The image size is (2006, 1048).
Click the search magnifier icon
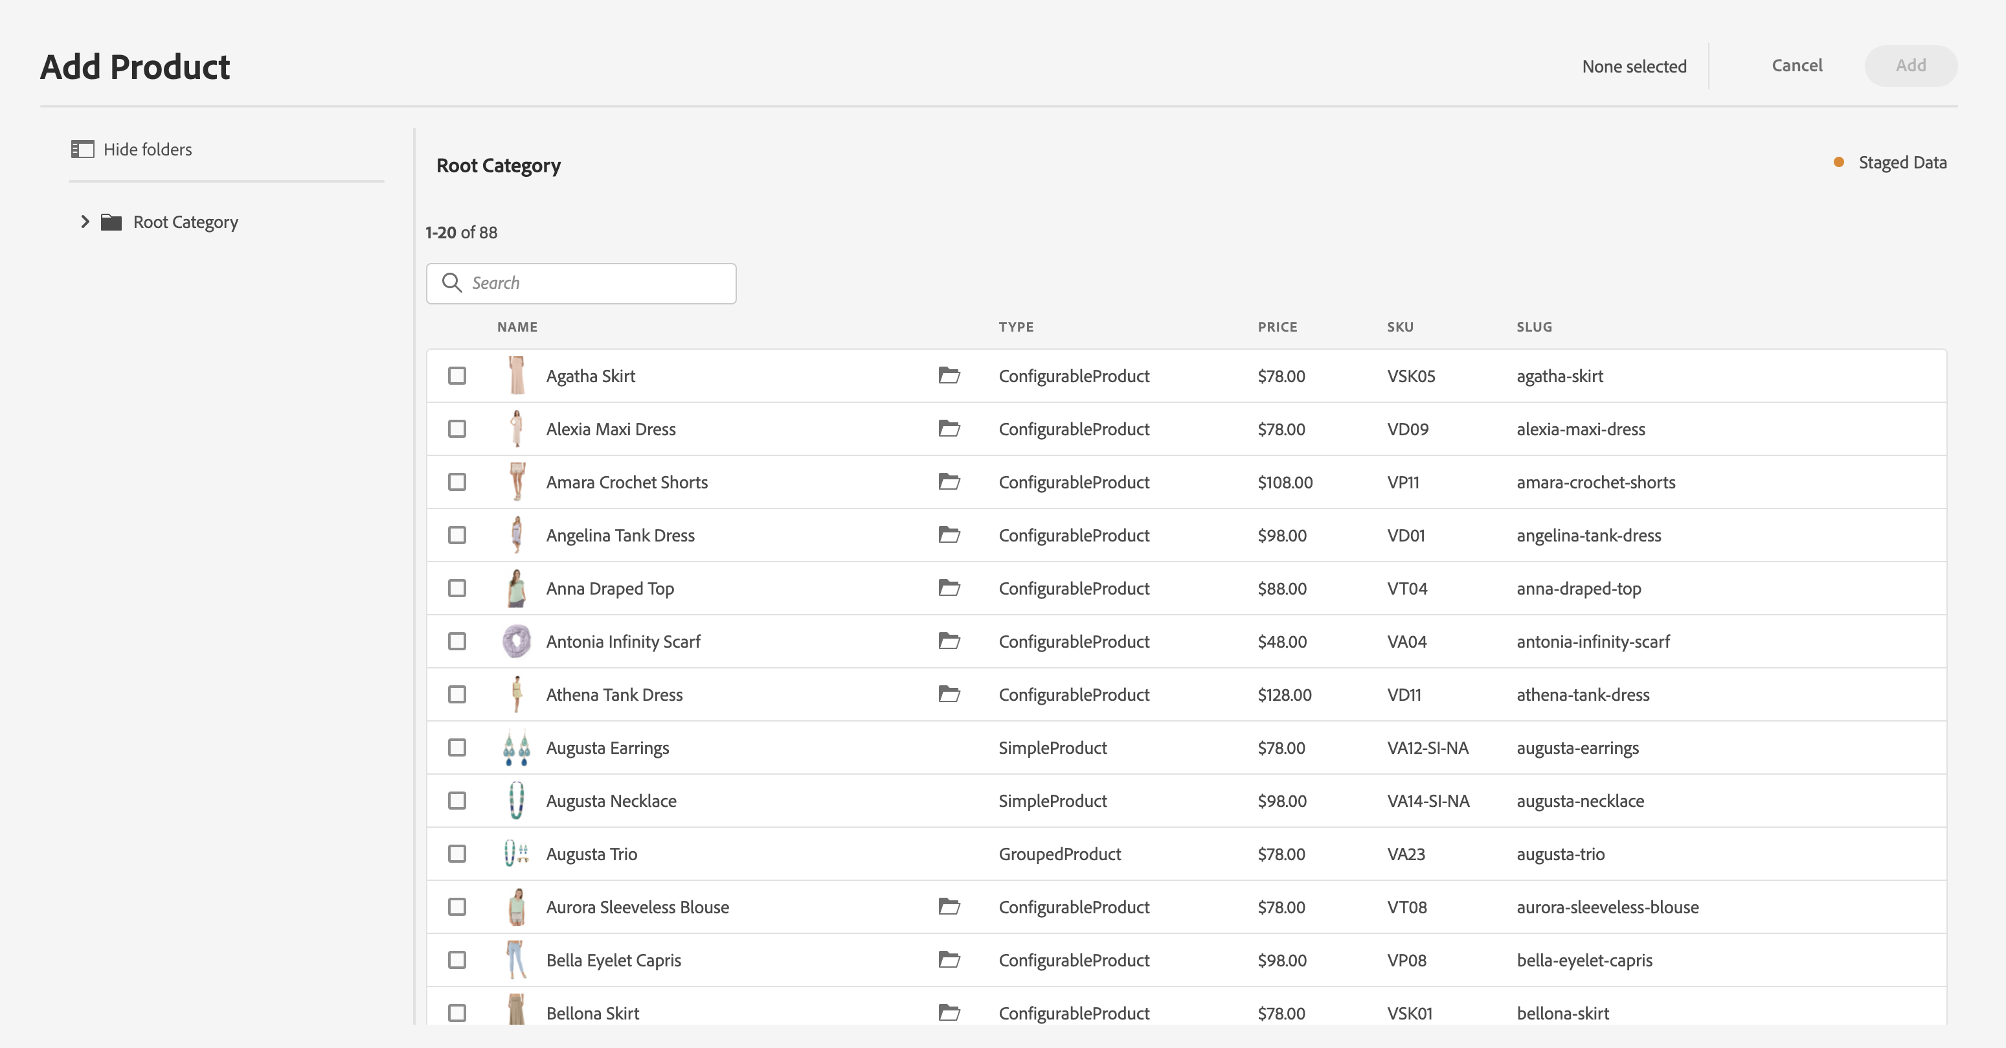click(x=452, y=283)
